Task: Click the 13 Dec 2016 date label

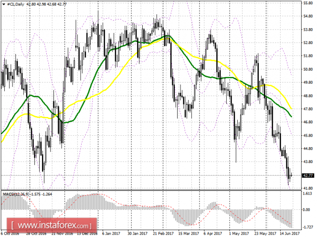Action: click(87, 234)
